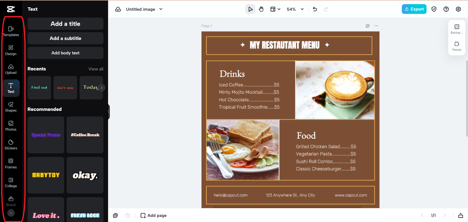Screen dimensions: 468x222
Task: Select the MY RESTAUTANT MENU heading
Action: (x=284, y=45)
